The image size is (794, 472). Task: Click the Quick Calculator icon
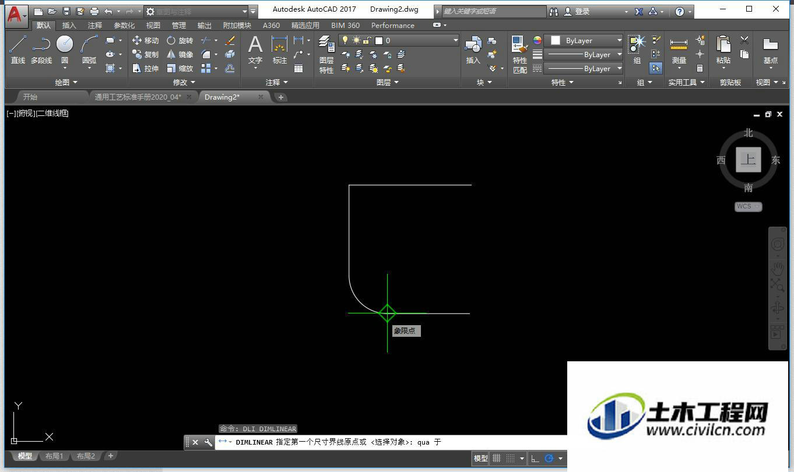(x=700, y=68)
